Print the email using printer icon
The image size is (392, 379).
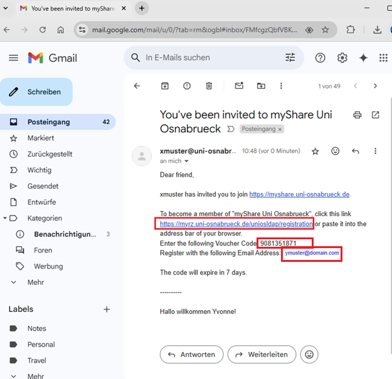pos(358,115)
